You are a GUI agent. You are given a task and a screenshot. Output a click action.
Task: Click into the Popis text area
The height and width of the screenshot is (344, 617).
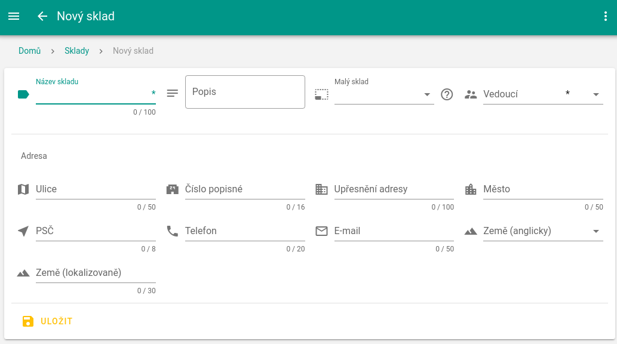[x=245, y=92]
